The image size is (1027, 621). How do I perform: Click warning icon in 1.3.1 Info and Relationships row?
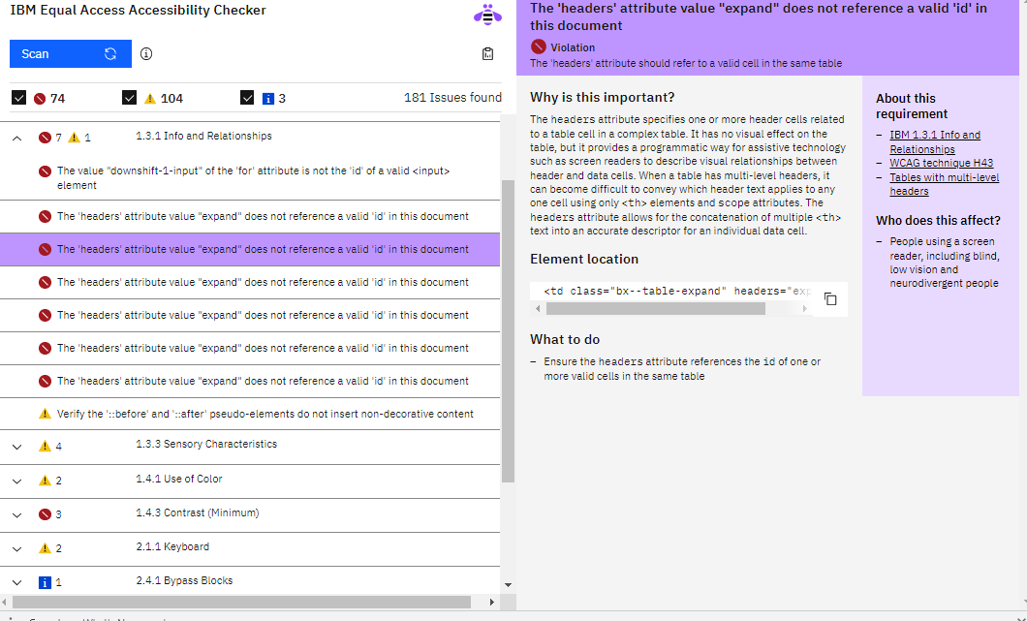coord(74,138)
